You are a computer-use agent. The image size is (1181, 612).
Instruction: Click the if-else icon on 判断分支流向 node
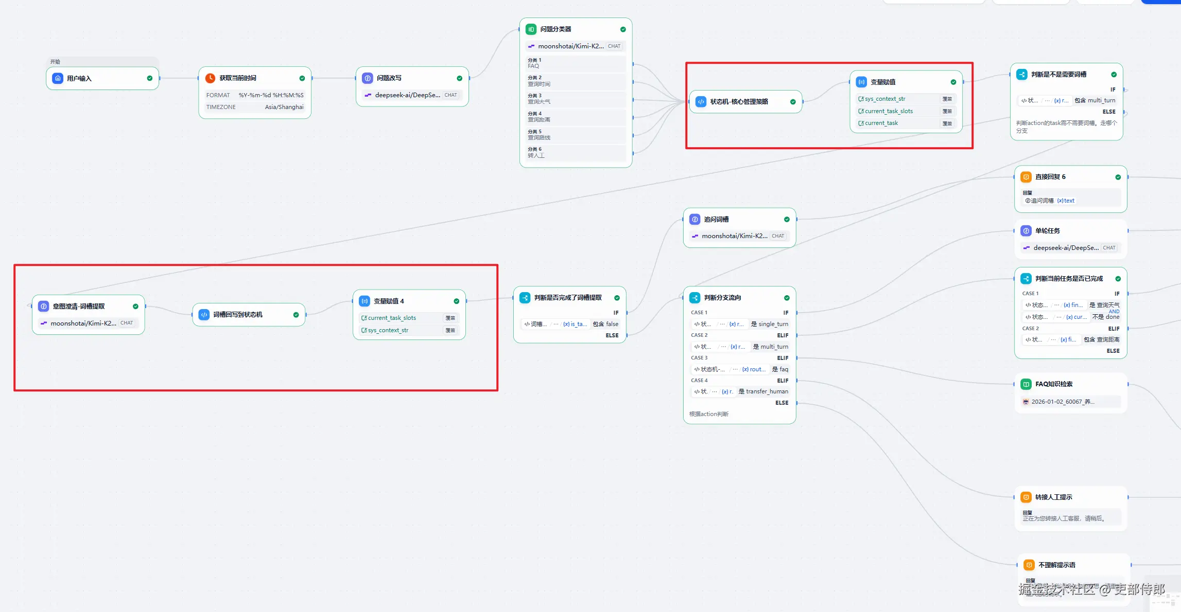pos(694,298)
